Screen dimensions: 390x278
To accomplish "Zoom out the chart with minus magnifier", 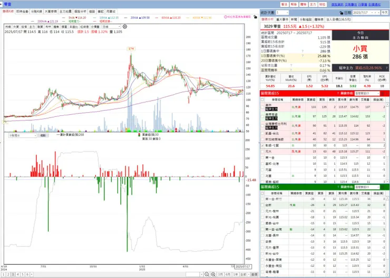I will point(207,274).
